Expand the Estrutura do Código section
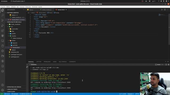This screenshot has width=170, height=95. coord(16,87)
